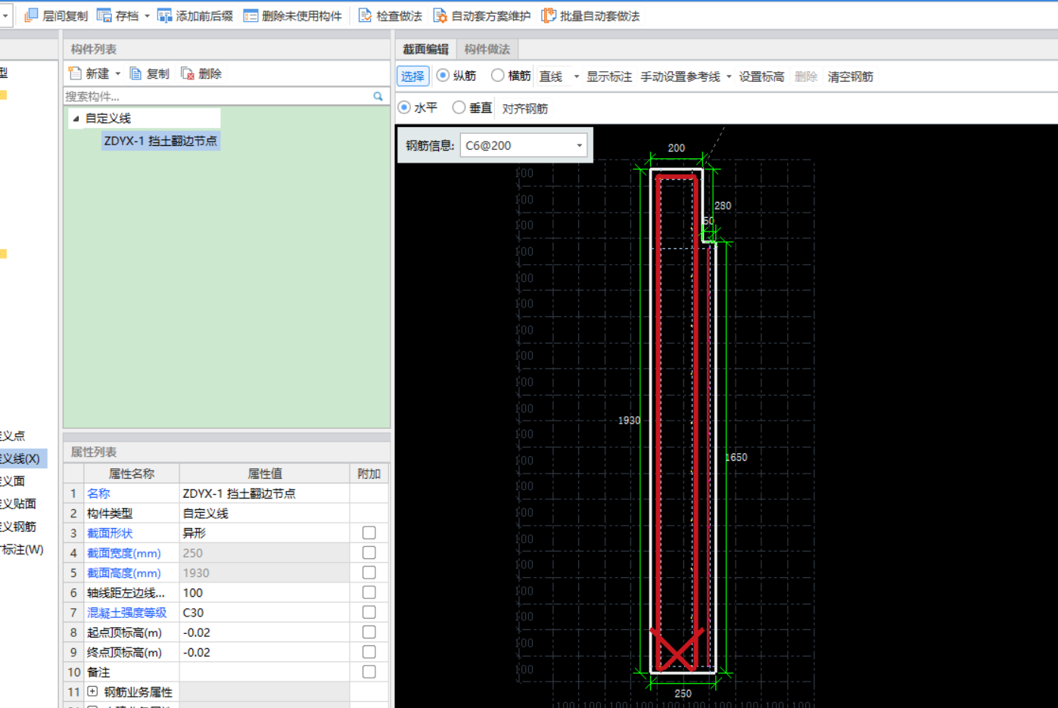Select the 水平 radio button
This screenshot has height=708, width=1058.
(404, 107)
